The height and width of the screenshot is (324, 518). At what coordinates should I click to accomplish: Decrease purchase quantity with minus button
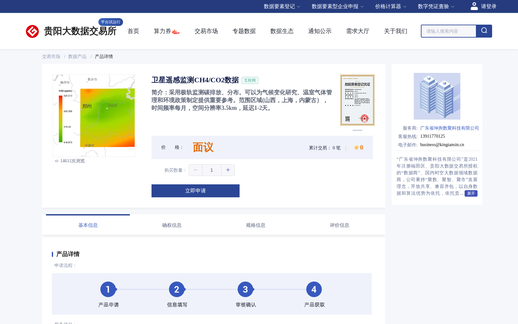(196, 170)
